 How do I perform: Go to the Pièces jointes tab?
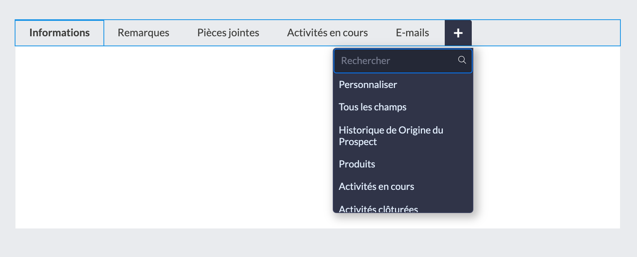pyautogui.click(x=228, y=33)
